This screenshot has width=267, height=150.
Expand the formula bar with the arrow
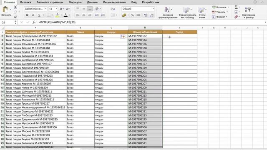pyautogui.click(x=265, y=22)
